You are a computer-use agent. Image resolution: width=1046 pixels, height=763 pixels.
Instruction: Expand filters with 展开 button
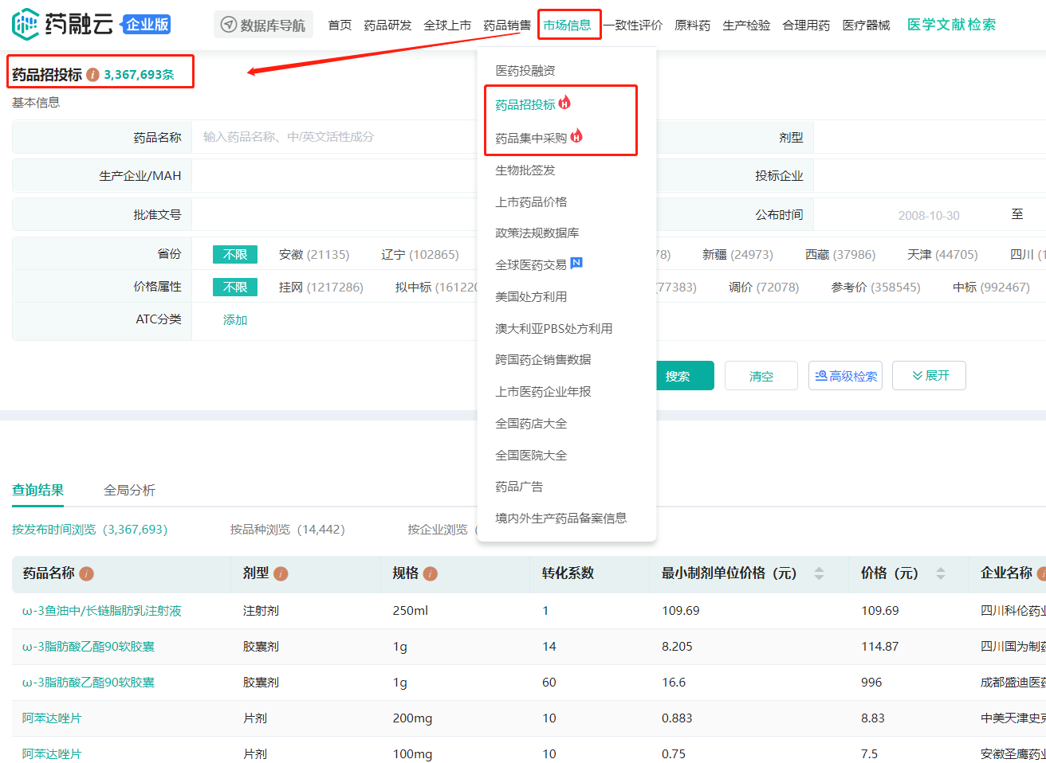click(x=929, y=376)
